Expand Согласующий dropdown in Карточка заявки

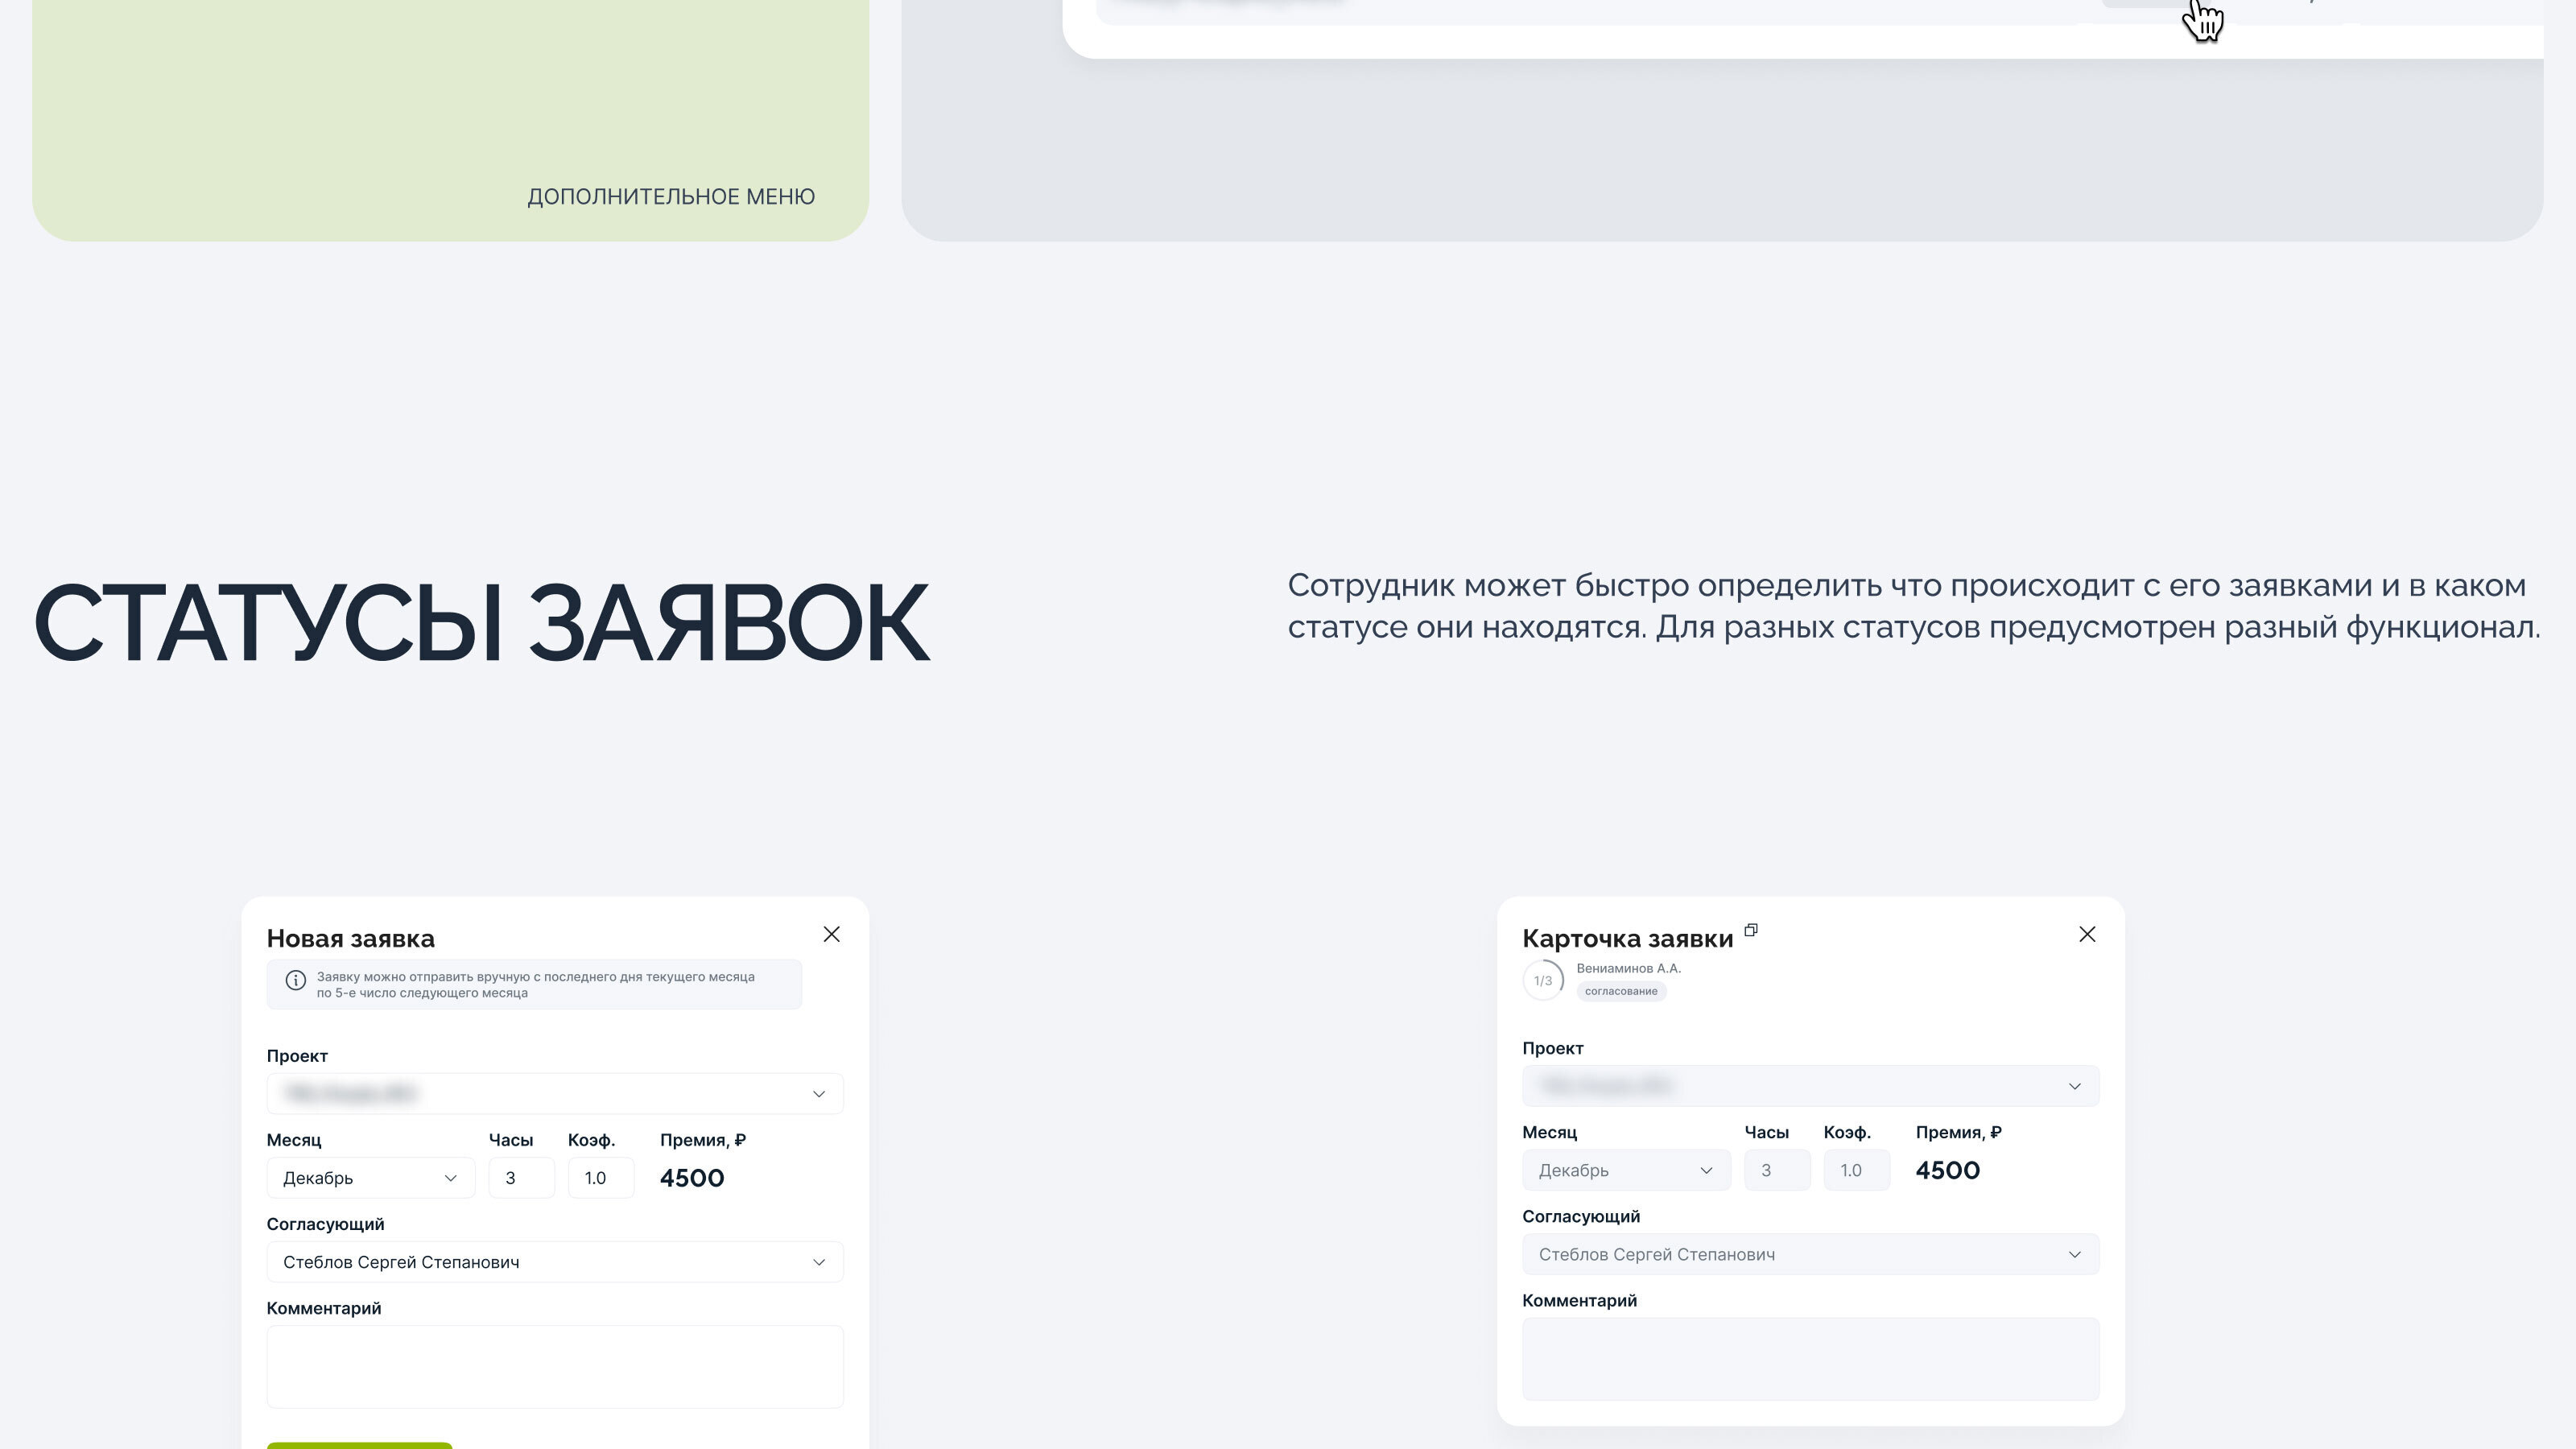tap(1810, 1254)
